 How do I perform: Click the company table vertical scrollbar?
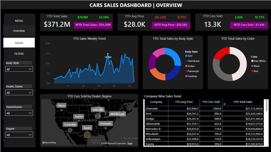click(x=267, y=106)
